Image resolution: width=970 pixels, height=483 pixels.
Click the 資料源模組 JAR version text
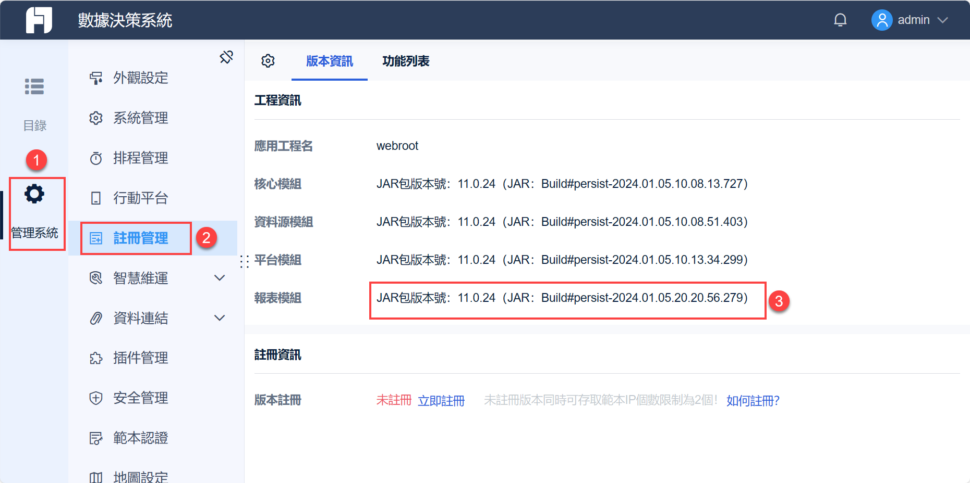(562, 222)
